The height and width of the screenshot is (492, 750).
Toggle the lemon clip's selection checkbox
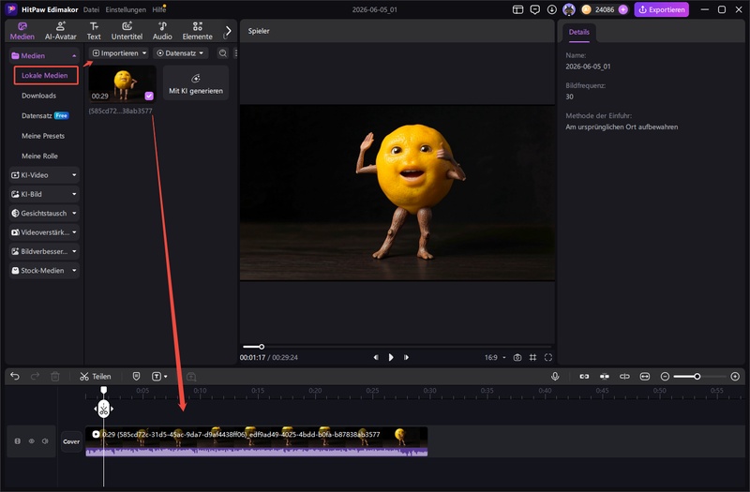[149, 97]
